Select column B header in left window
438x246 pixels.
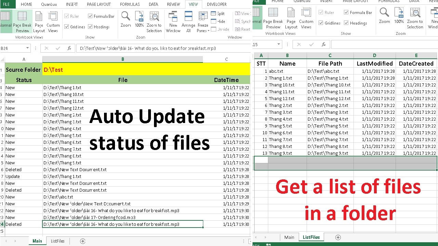click(123, 59)
